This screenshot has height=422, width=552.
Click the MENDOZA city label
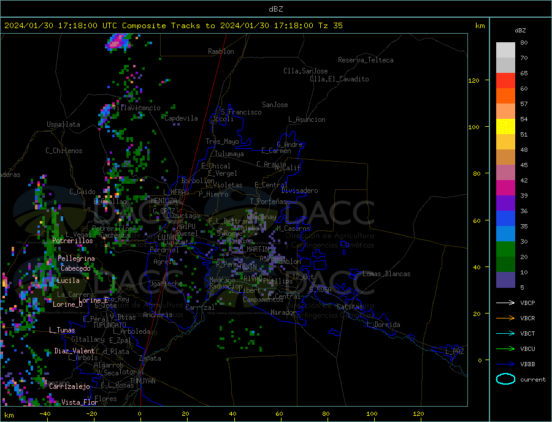164,201
